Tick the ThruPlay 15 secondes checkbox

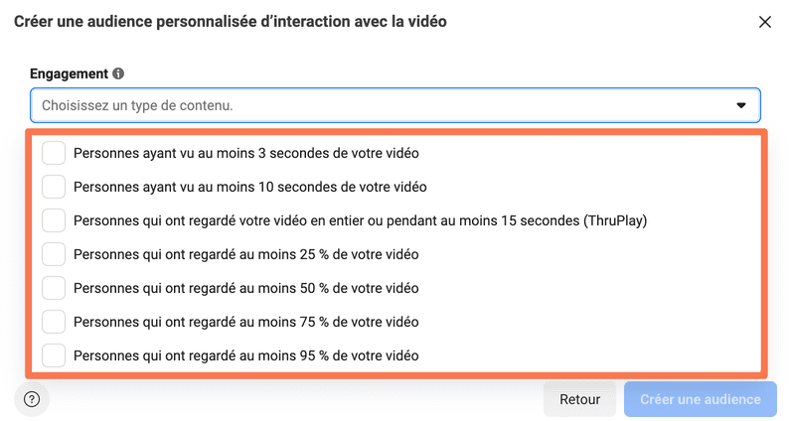click(54, 220)
